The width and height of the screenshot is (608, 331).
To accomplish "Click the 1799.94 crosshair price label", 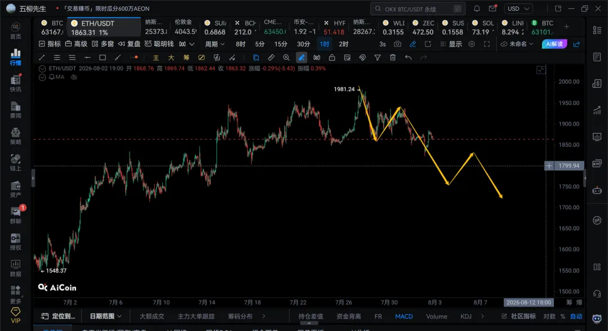I will (x=569, y=165).
